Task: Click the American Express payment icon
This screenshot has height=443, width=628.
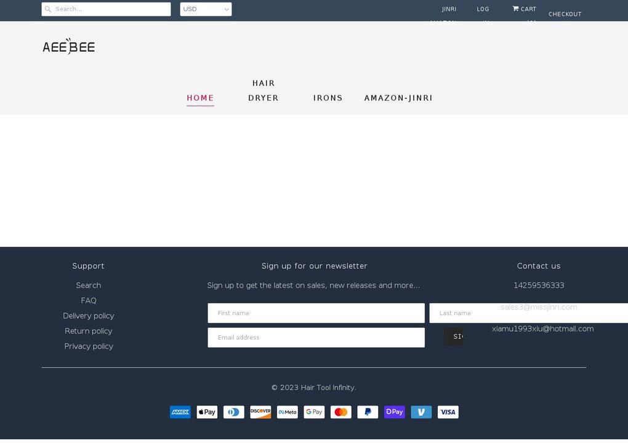Action: coord(180,412)
